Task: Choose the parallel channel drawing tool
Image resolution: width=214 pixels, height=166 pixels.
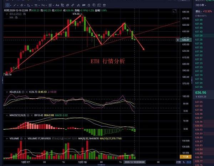Action: pyautogui.click(x=22, y=5)
